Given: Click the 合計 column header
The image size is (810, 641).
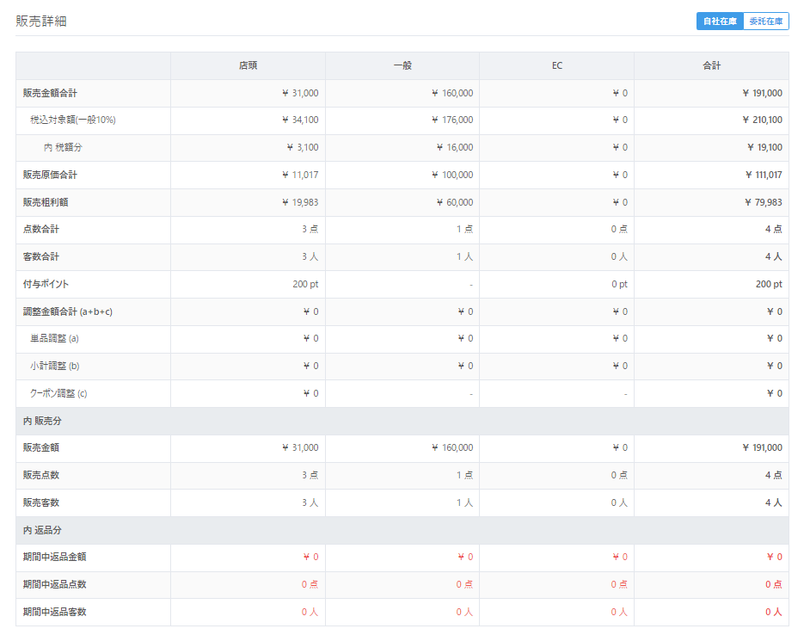Looking at the screenshot, I should [711, 65].
